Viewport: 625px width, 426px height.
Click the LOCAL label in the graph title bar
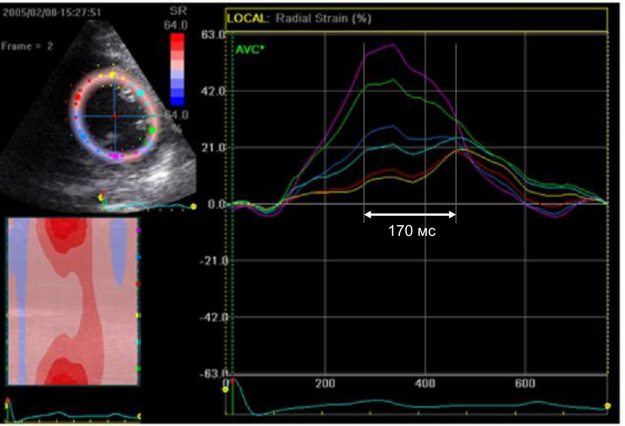(248, 19)
